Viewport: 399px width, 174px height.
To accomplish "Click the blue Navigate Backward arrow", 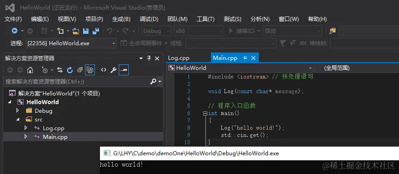I will pyautogui.click(x=15, y=31).
